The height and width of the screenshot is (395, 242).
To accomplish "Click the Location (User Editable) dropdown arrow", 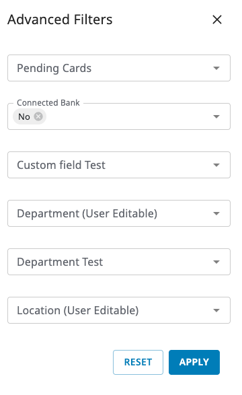I will coord(216,310).
